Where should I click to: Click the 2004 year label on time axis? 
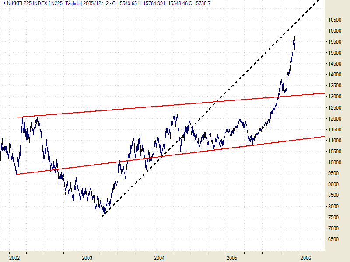point(159,258)
